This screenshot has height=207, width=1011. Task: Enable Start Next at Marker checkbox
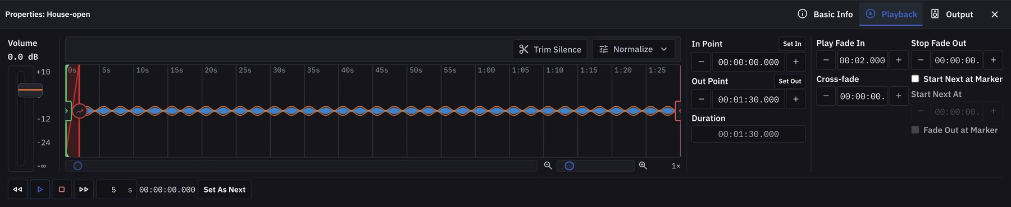pos(915,79)
